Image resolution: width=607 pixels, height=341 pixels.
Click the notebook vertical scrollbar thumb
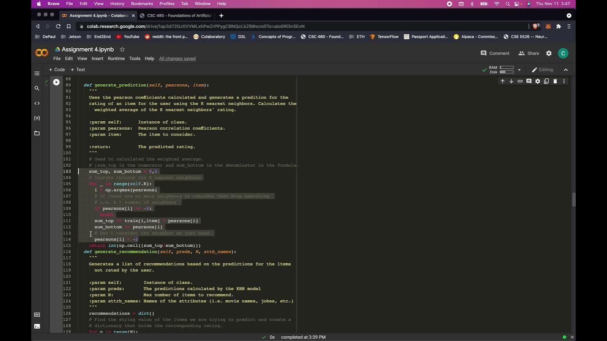click(573, 200)
